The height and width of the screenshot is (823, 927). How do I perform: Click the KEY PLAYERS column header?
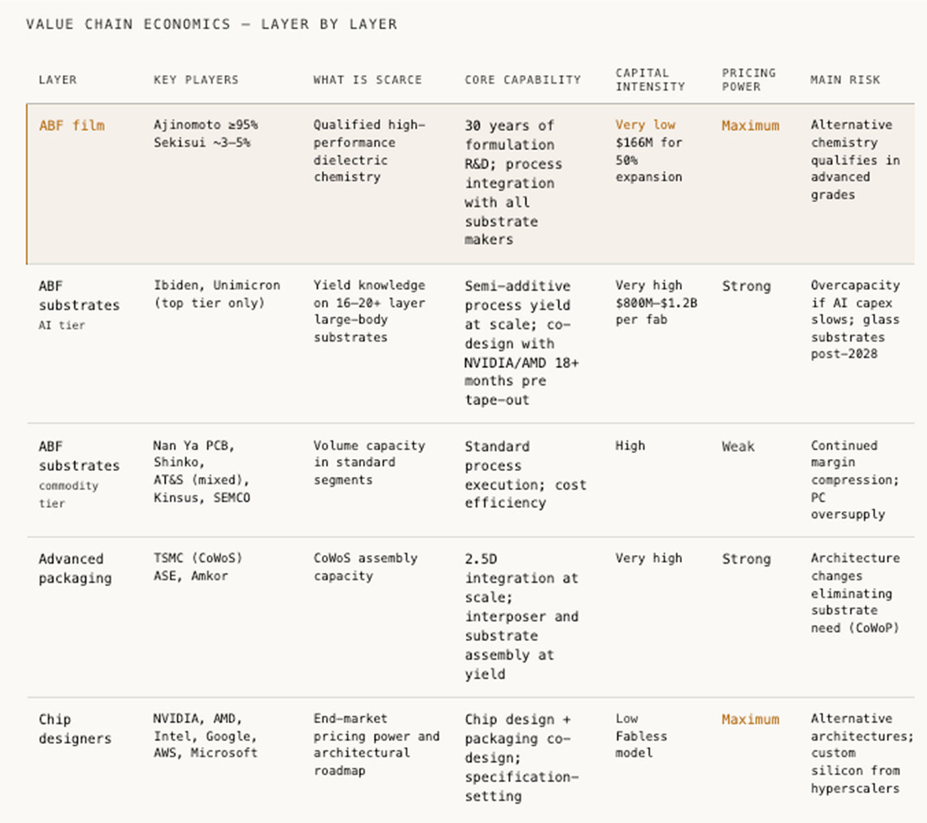click(195, 80)
